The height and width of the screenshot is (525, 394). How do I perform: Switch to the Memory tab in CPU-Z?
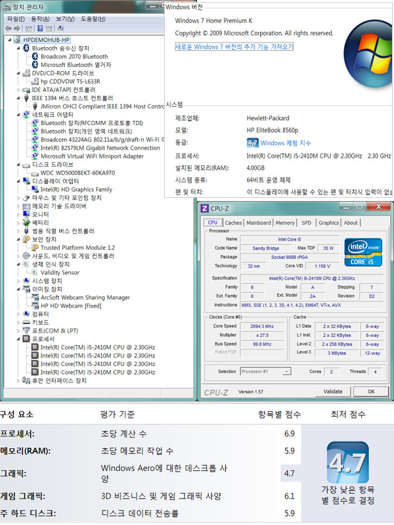(285, 223)
